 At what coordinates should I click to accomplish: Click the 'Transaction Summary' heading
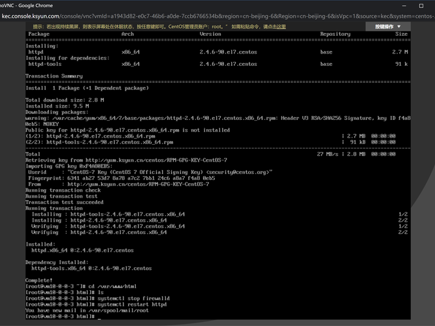(54, 76)
